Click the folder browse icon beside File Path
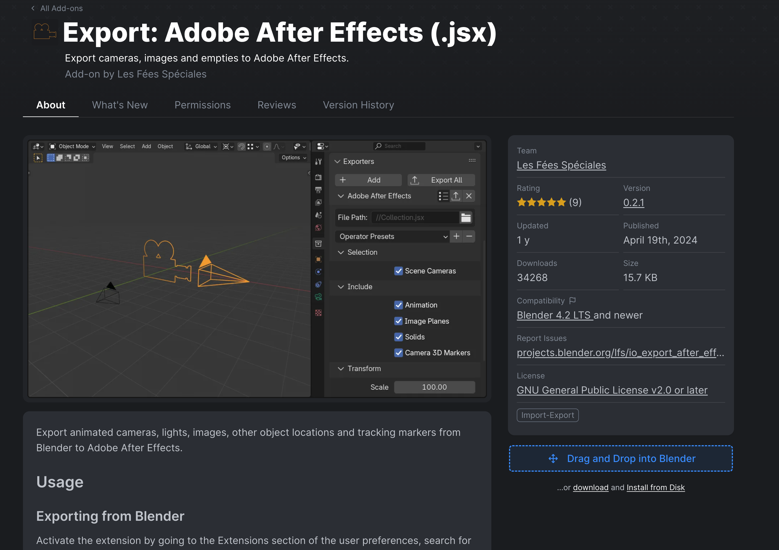The width and height of the screenshot is (779, 550). (466, 217)
